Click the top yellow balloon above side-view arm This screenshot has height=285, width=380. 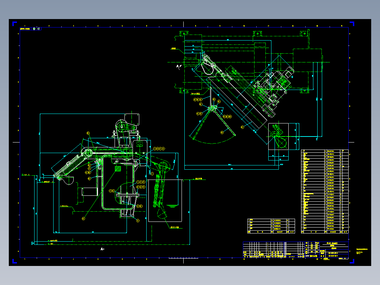tap(88, 133)
